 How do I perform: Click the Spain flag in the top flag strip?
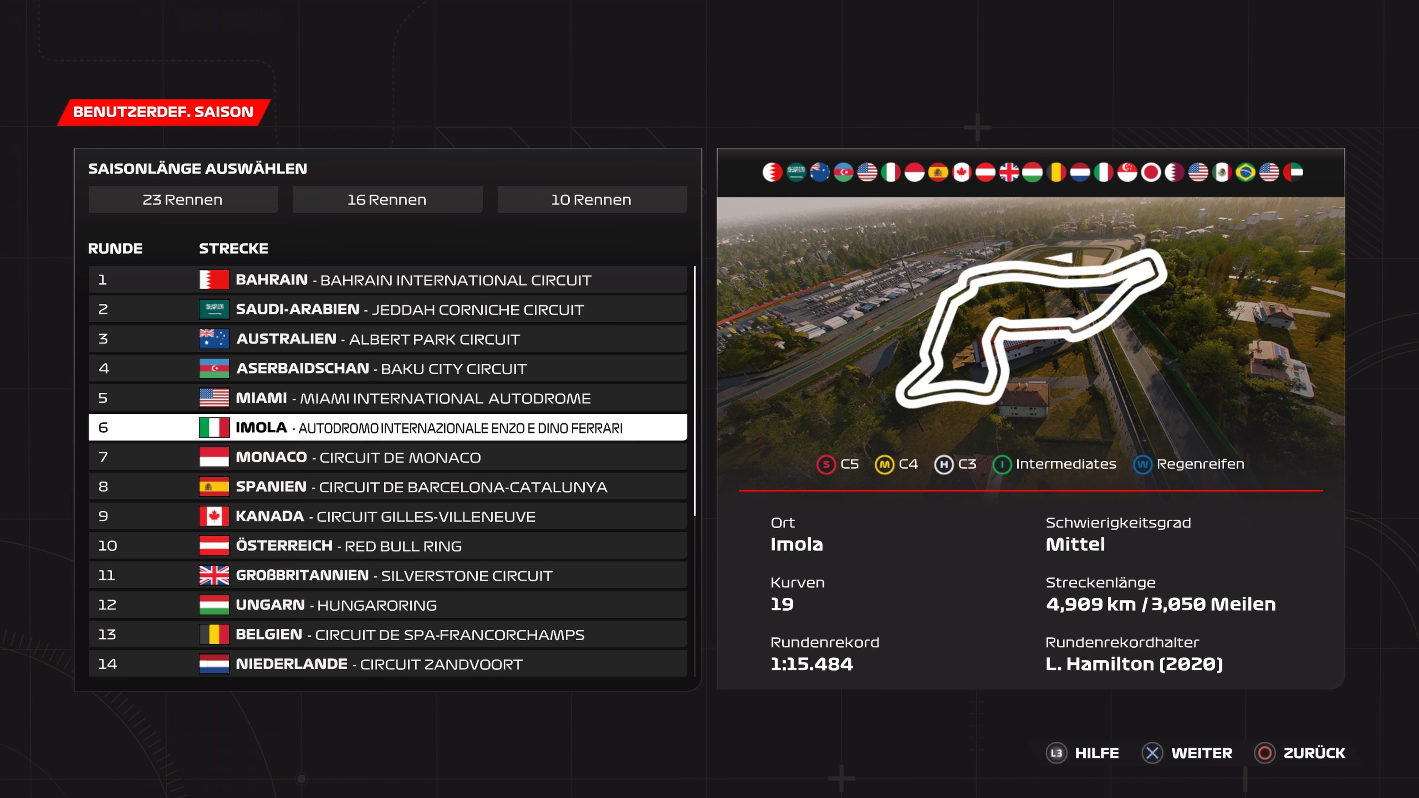pyautogui.click(x=938, y=173)
